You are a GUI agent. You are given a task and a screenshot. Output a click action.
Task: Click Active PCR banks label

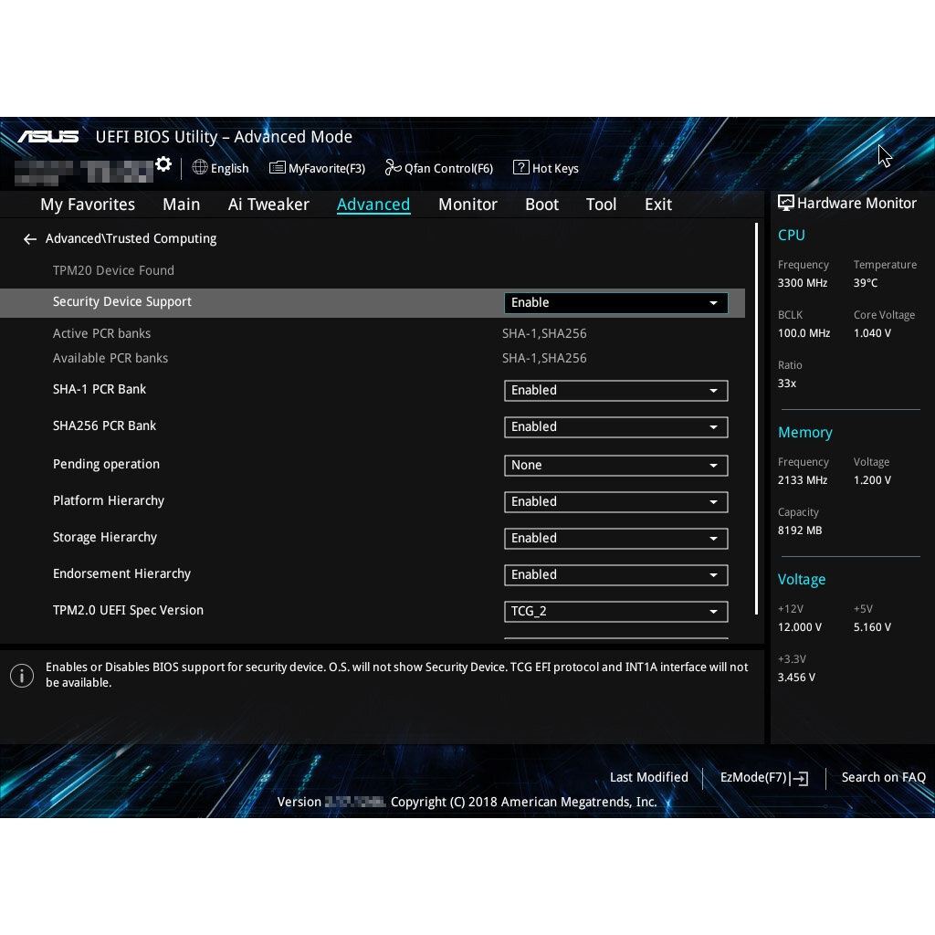[102, 334]
